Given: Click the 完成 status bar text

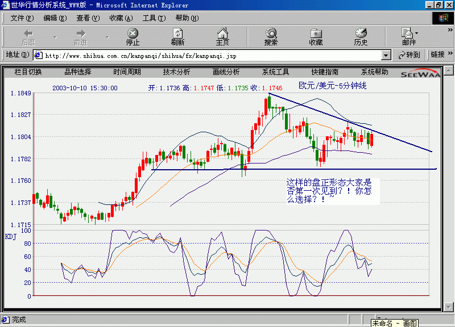Looking at the screenshot, I should 19,320.
